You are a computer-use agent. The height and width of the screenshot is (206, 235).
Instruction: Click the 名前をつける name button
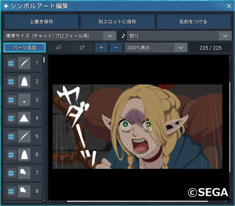194,22
